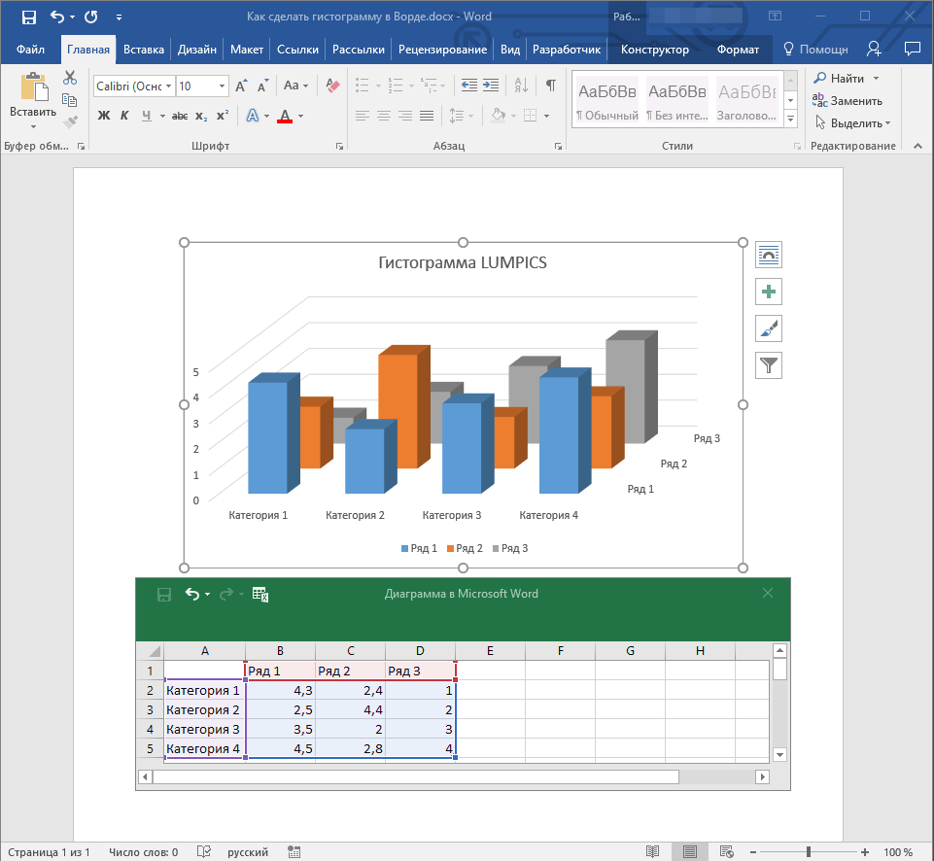
Task: Click the Clear All Formatting icon
Action: coord(333,86)
